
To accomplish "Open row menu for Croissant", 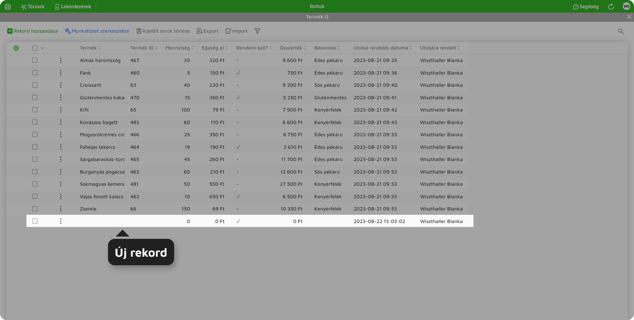I will click(x=61, y=85).
